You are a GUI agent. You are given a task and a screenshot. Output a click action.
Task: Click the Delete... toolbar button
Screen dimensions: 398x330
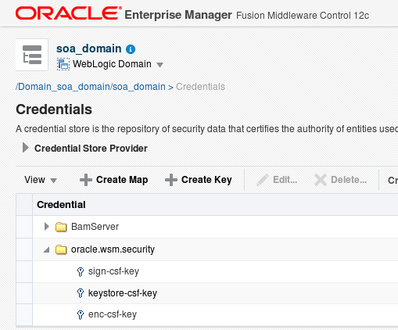[x=341, y=180]
